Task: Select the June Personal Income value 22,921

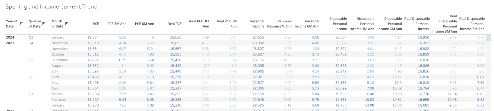Action: coord(258,77)
